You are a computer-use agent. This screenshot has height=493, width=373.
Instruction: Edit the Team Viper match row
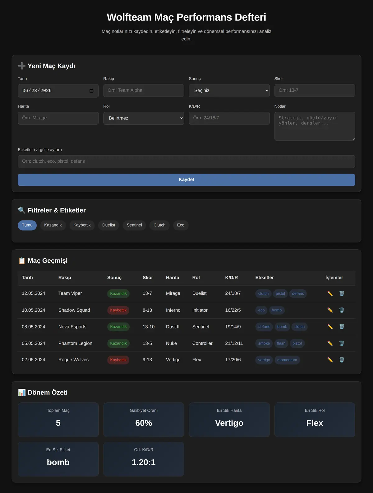pyautogui.click(x=330, y=293)
